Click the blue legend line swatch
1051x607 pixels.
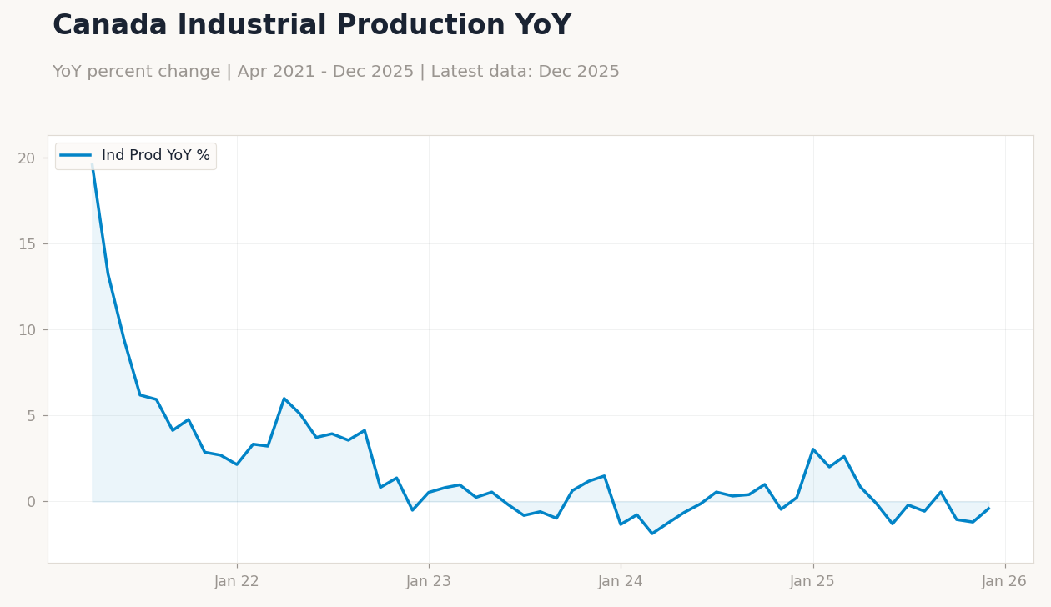point(76,156)
